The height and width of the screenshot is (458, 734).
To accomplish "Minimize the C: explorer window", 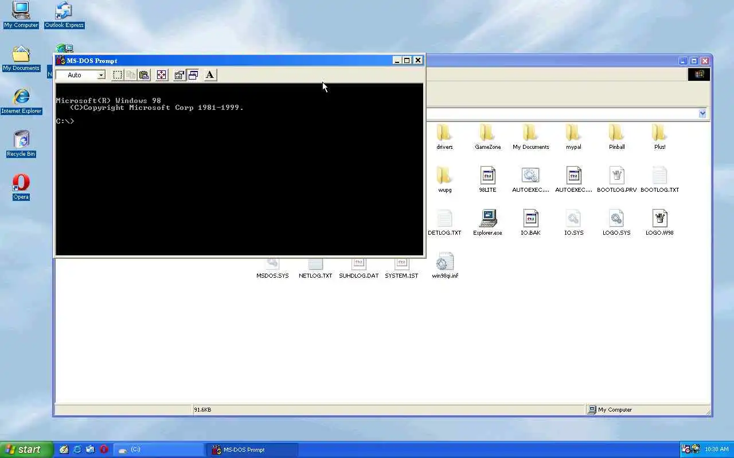I will pos(682,61).
